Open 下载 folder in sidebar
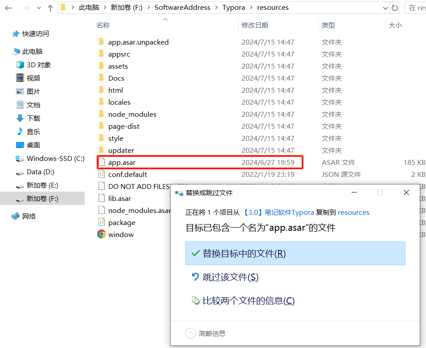 (28, 118)
